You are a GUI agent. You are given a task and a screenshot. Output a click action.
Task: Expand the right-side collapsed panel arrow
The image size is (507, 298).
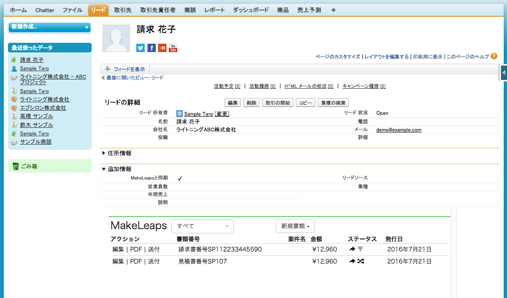(504, 73)
